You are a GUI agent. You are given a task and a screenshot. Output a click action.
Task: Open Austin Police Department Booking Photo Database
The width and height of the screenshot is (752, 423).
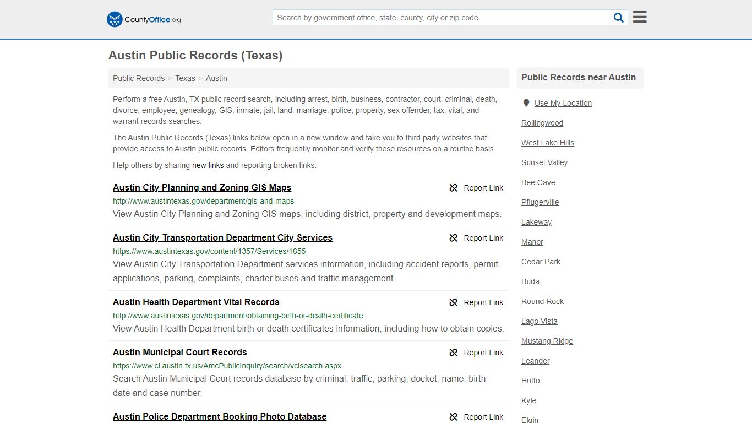point(220,416)
